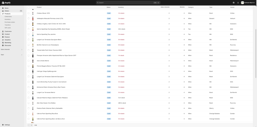Click the 'Residence' vendor cell
This screenshot has height=127, width=257.
click(x=233, y=55)
